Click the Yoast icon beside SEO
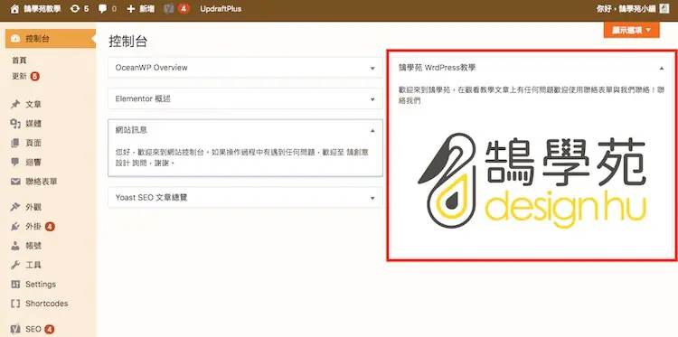 click(x=15, y=329)
